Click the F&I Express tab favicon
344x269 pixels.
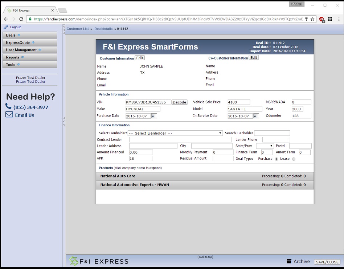[9, 10]
